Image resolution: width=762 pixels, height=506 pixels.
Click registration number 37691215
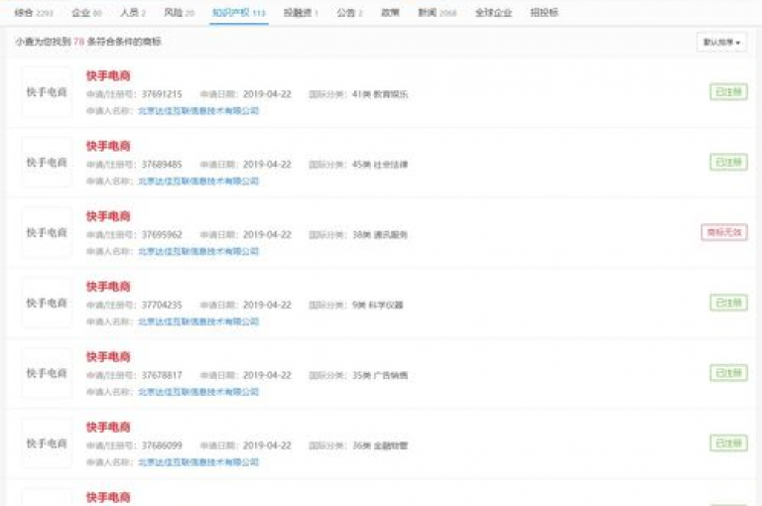point(162,94)
